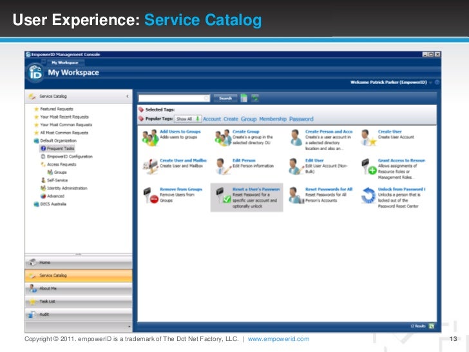The image size is (469, 352).
Task: Select Your Most Common Requests
Action: [x=66, y=125]
